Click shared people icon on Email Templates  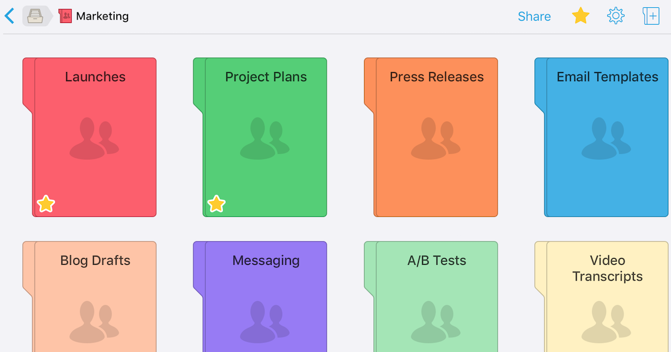[x=606, y=138]
